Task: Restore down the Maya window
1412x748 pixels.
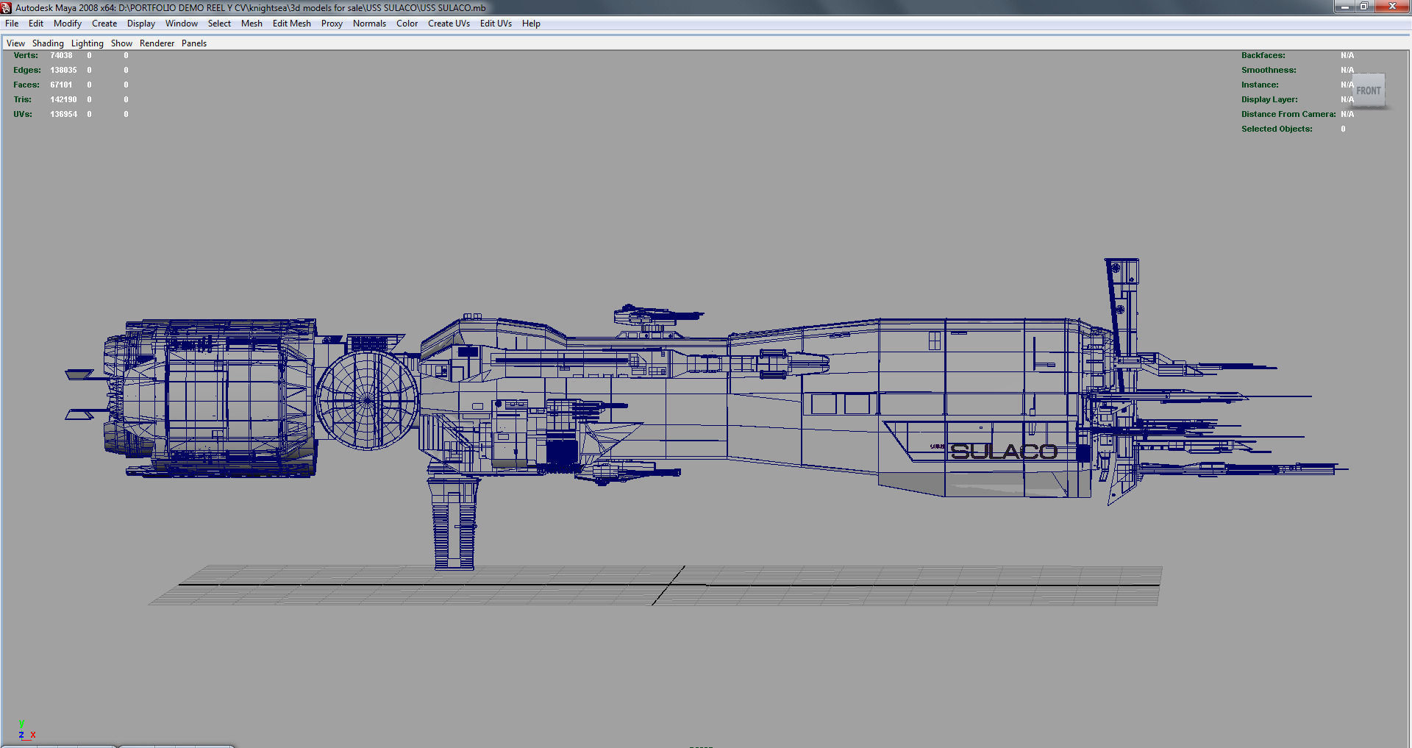Action: tap(1363, 7)
